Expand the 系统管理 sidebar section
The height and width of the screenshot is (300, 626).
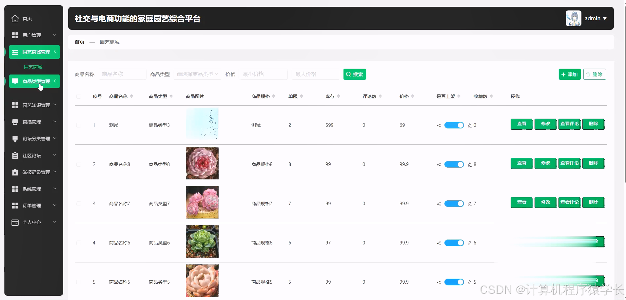(15, 189)
